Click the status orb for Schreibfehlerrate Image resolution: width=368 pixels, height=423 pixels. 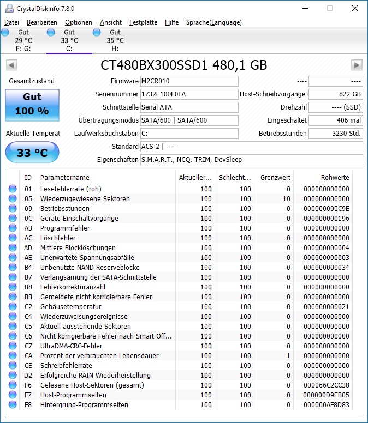pos(13,365)
